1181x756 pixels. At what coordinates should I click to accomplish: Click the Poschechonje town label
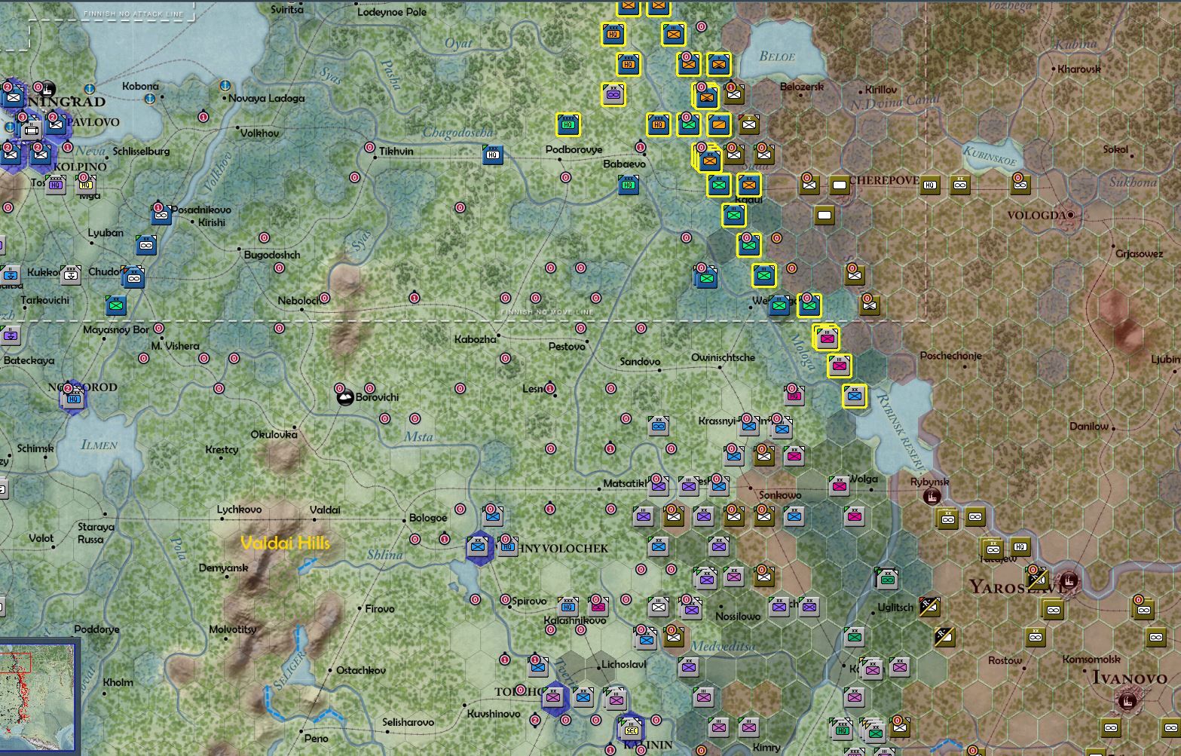(x=950, y=355)
